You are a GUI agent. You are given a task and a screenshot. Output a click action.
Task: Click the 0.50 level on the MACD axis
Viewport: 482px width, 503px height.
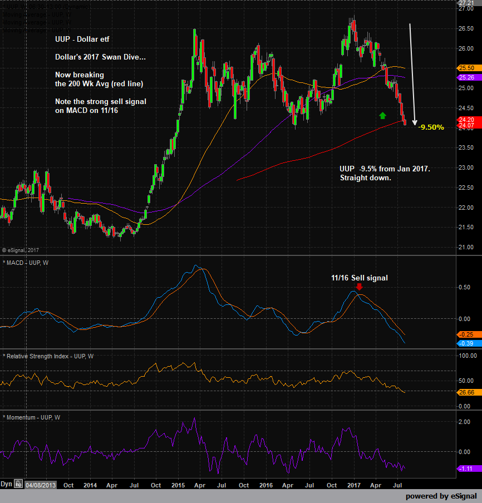point(464,287)
